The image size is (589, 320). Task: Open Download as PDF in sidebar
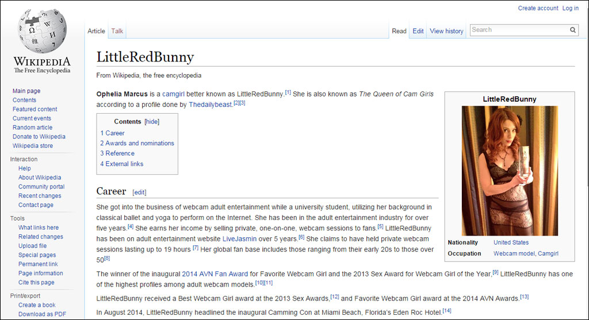point(42,314)
